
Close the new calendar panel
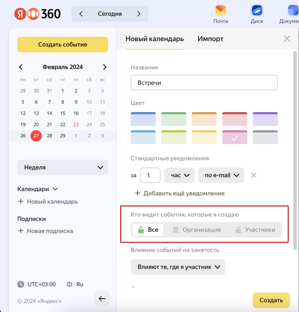click(287, 39)
